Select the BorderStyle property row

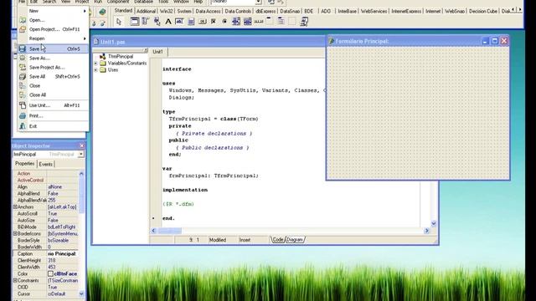click(45, 241)
